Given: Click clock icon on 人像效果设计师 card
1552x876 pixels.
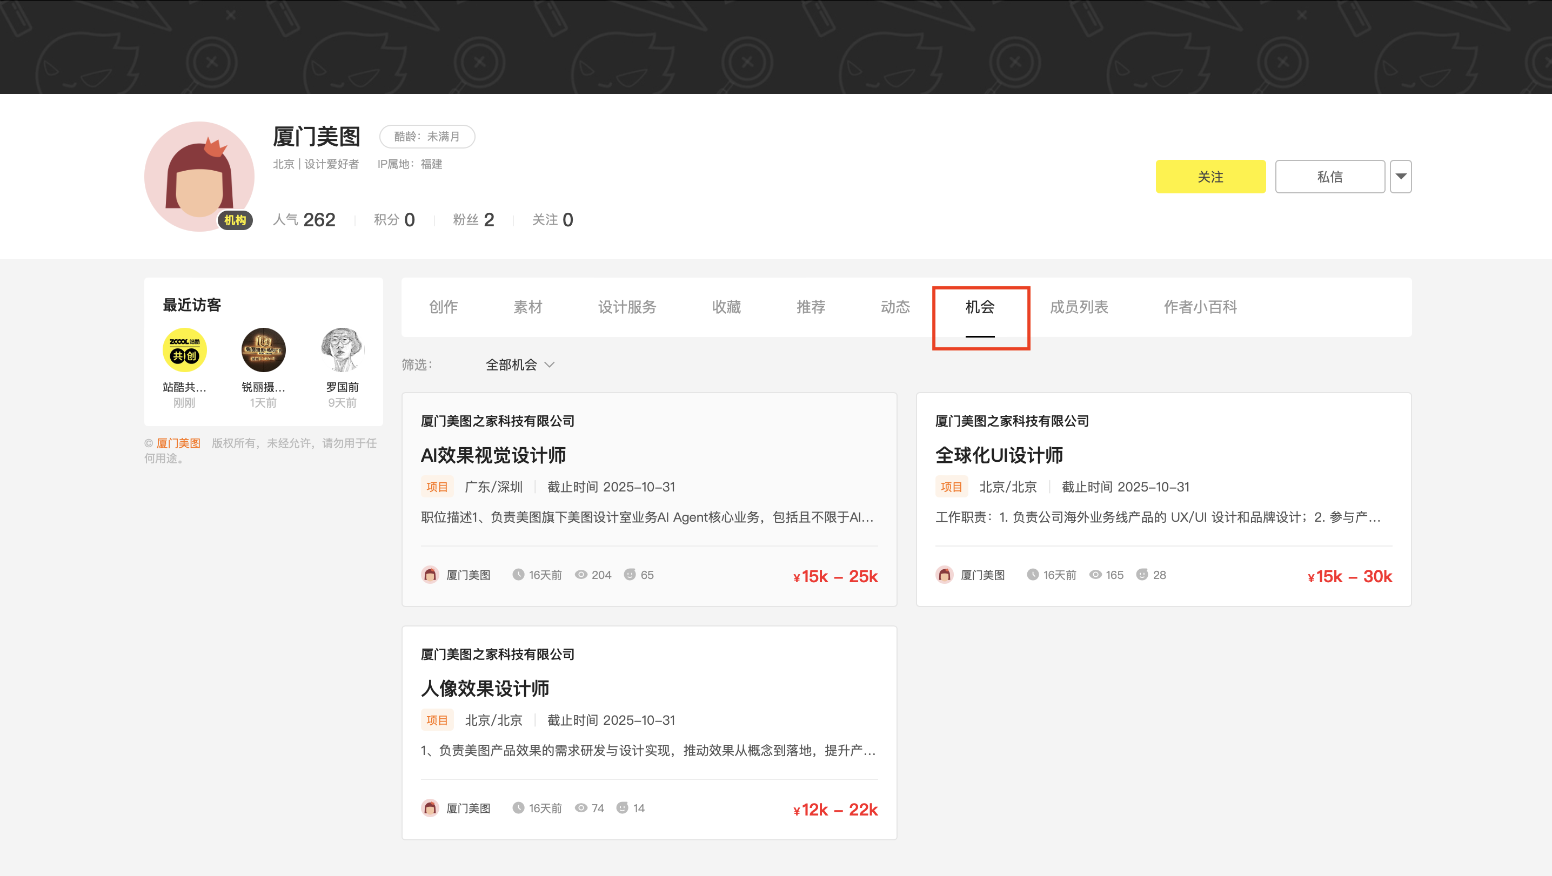Looking at the screenshot, I should pos(518,807).
